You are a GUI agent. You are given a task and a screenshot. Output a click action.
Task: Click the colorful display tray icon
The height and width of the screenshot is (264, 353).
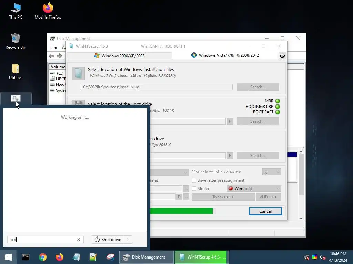tap(315, 257)
